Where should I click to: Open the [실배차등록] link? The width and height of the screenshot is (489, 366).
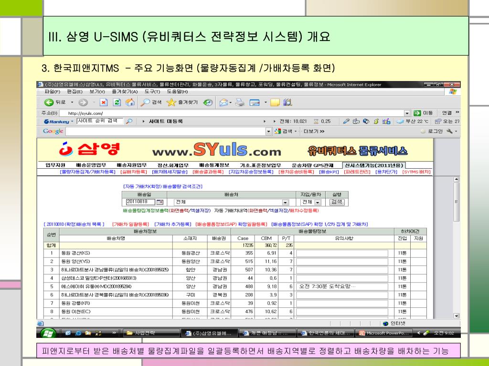click(134, 172)
